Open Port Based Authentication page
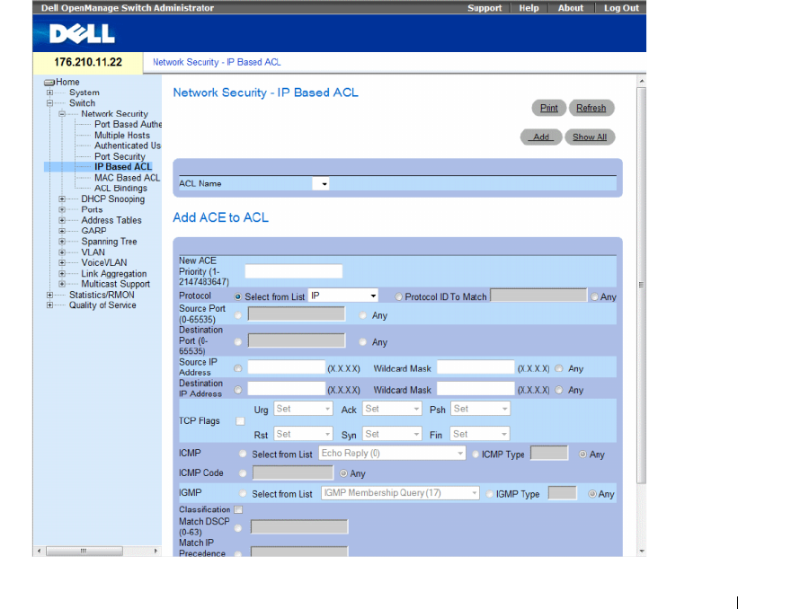Image resolution: width=809 pixels, height=609 pixels. (128, 124)
